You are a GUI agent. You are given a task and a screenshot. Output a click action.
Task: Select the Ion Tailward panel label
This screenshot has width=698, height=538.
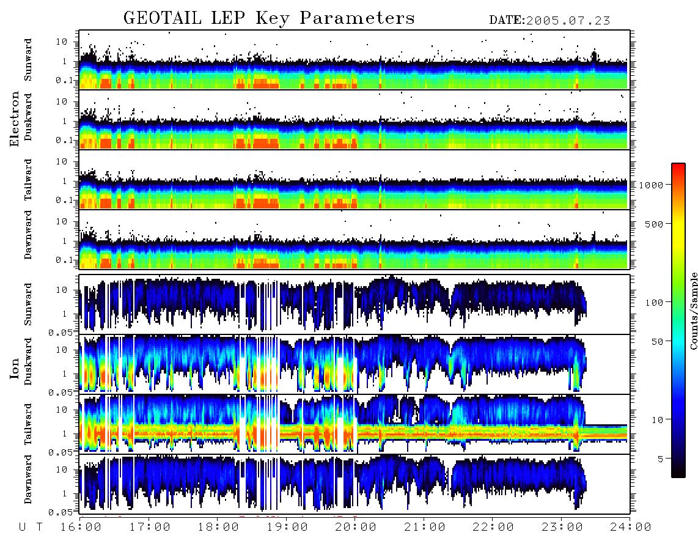[x=28, y=424]
